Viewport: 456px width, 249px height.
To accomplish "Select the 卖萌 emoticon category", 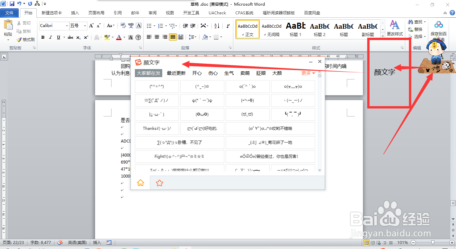I will click(x=245, y=73).
